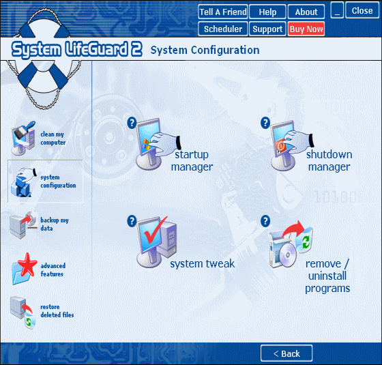Viewport: 382px width, 365px height.
Task: Launch system tweak computer icon
Action: (157, 242)
